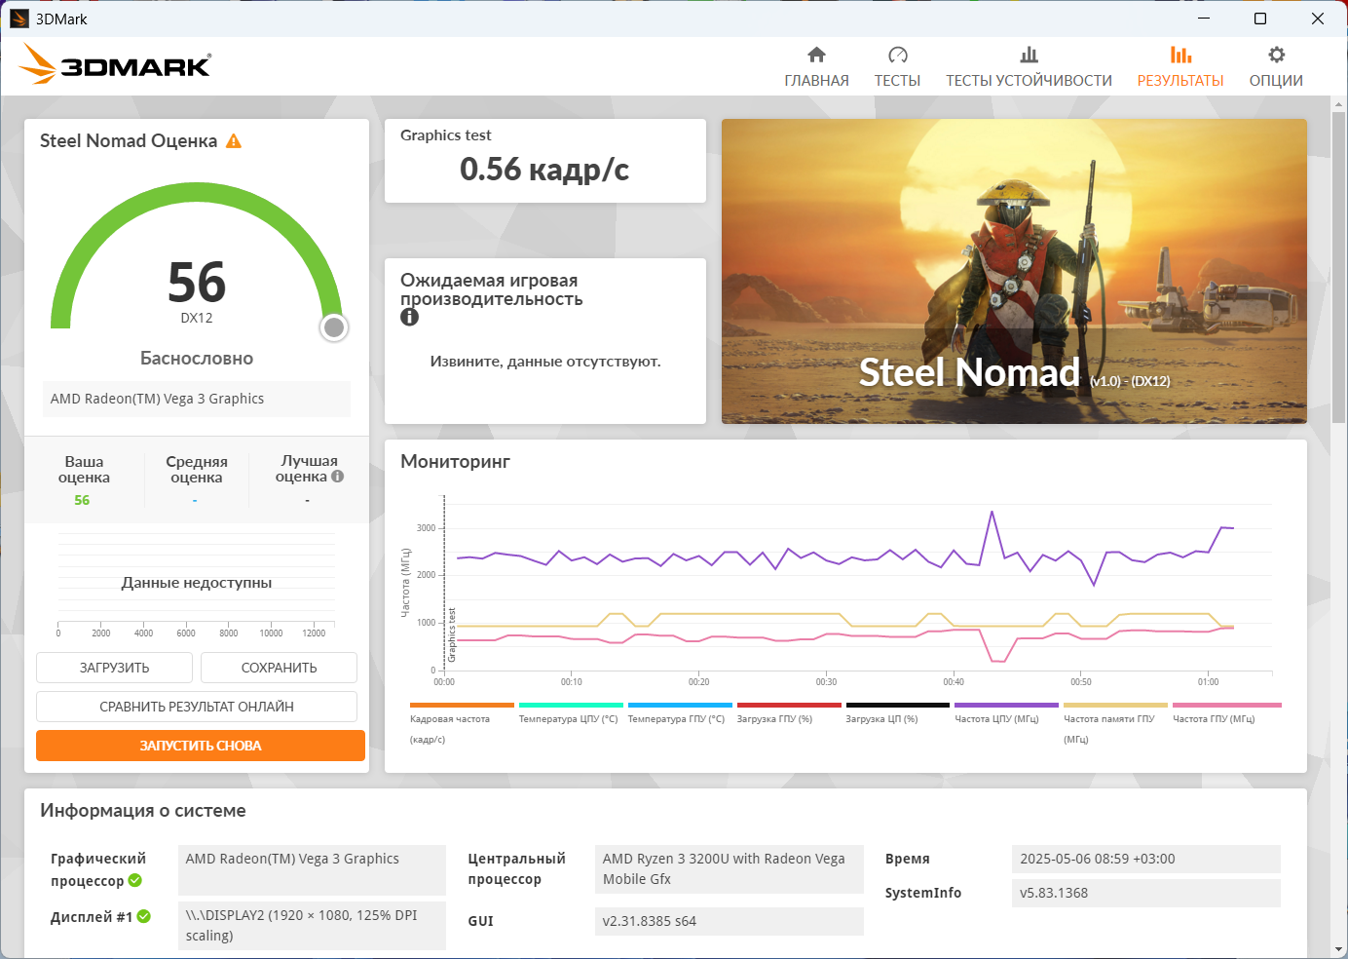This screenshot has width=1348, height=959.
Task: Go to Tests (ТЕСТЫ) gauge icon
Action: pos(897,56)
